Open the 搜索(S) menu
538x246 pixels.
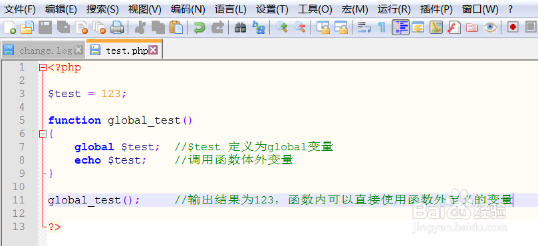click(102, 9)
